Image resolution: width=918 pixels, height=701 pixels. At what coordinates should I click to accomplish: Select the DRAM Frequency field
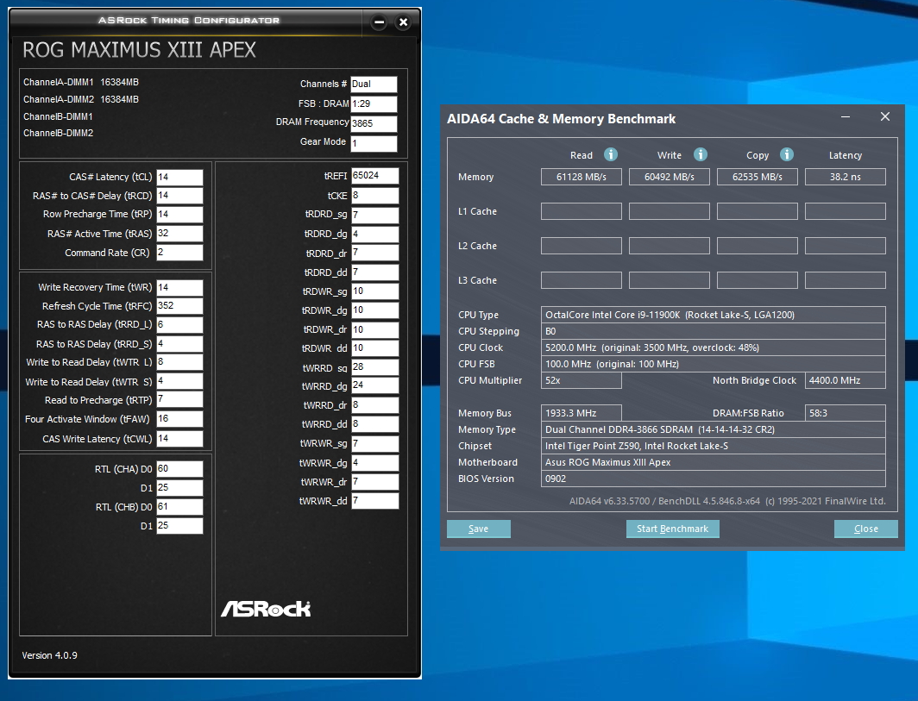(374, 124)
